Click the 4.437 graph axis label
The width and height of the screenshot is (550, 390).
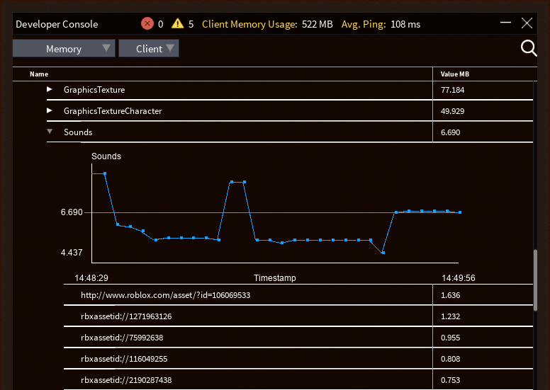tap(72, 252)
